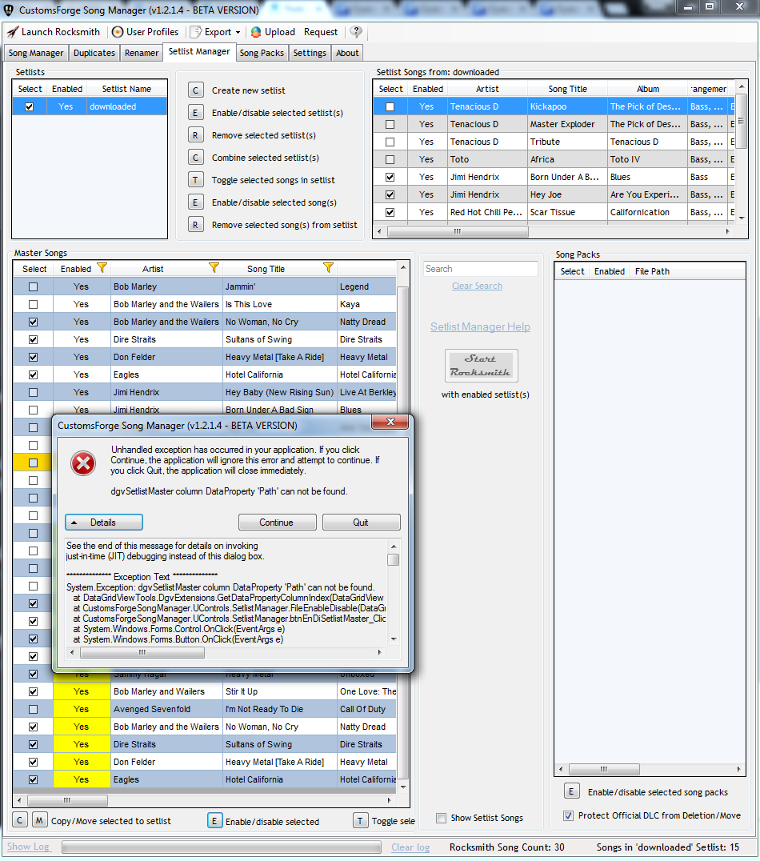Screen dimensions: 760x861
Task: Uncheck the Hey Joe song checkbox
Action: 390,194
